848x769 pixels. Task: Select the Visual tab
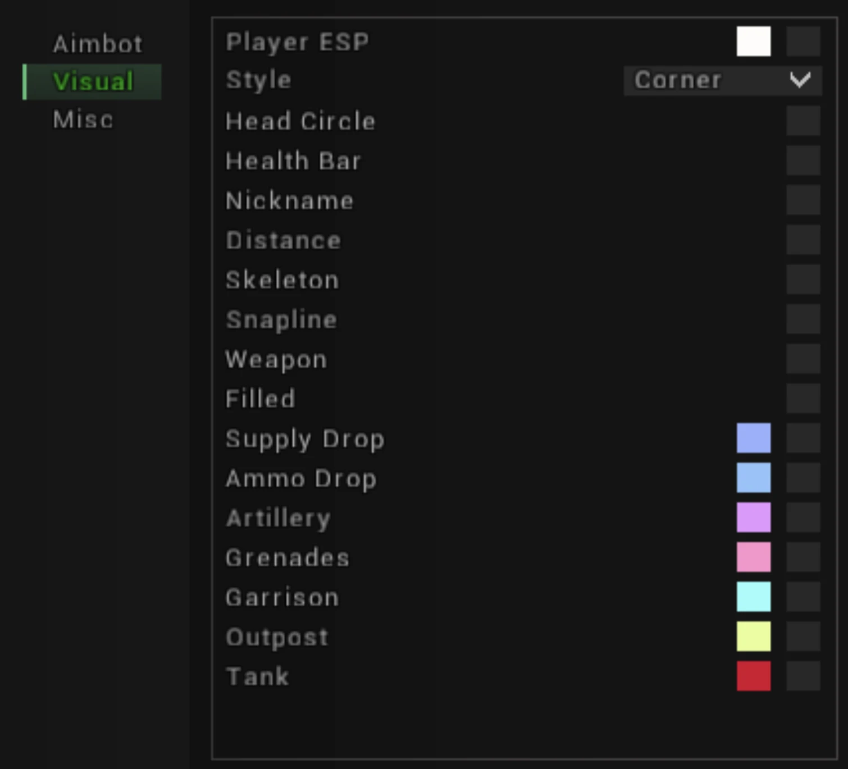(92, 81)
